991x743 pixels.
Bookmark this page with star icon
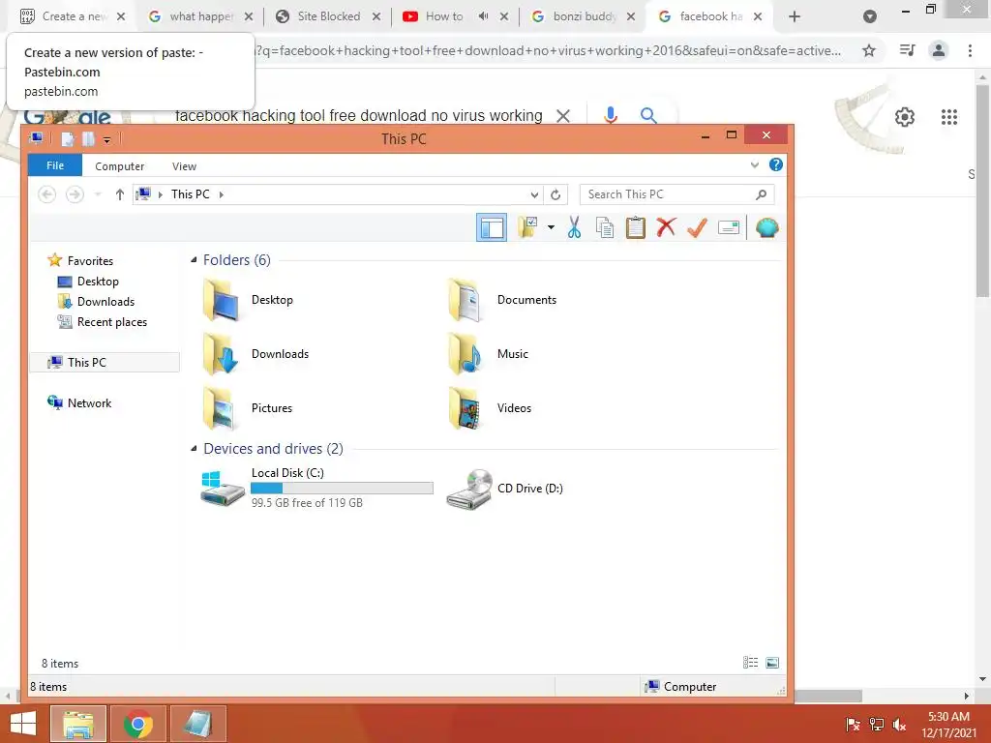869,50
